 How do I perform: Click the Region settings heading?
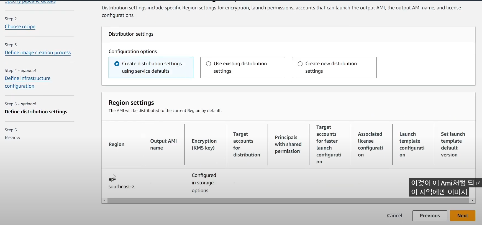click(x=131, y=103)
